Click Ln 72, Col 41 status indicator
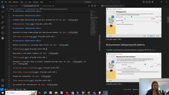 click(x=127, y=89)
